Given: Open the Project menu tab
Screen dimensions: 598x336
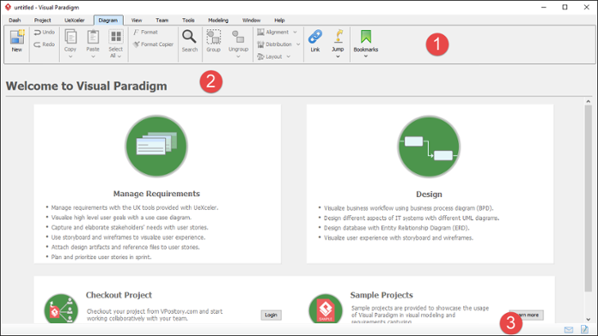Looking at the screenshot, I should click(42, 21).
